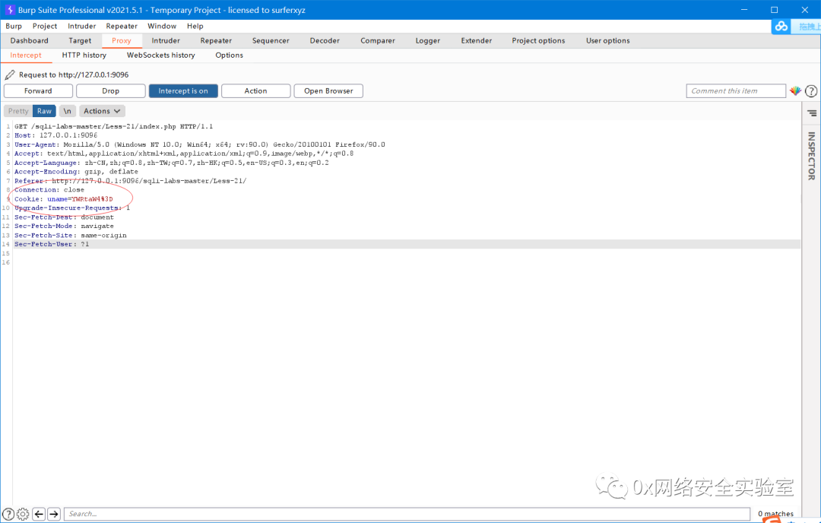Forward the intercepted request
821x523 pixels.
click(38, 91)
